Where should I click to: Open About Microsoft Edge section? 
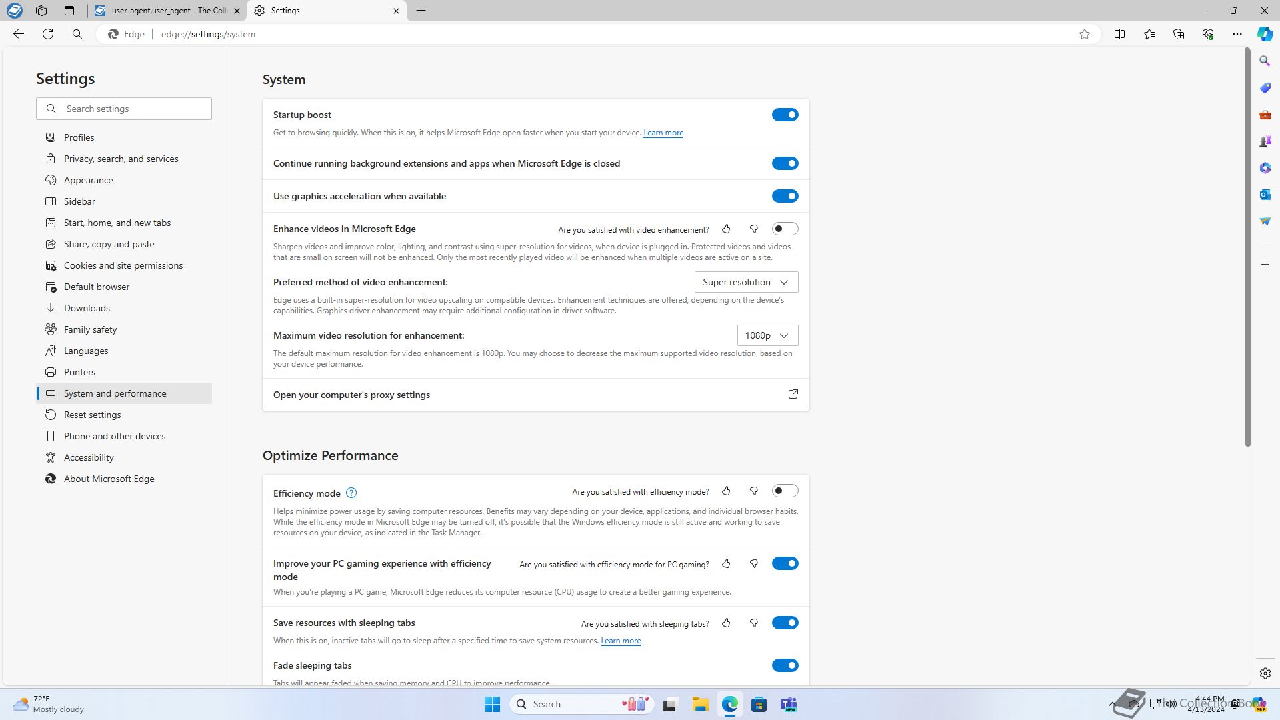124,479
